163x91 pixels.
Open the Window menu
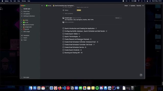coord(24,1)
